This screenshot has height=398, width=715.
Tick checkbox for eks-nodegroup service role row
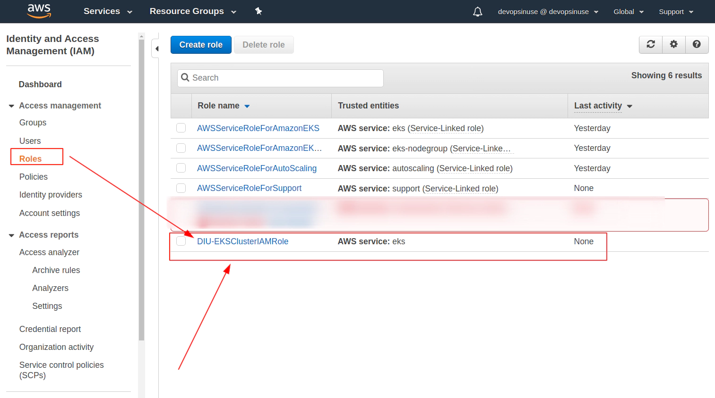pos(181,148)
